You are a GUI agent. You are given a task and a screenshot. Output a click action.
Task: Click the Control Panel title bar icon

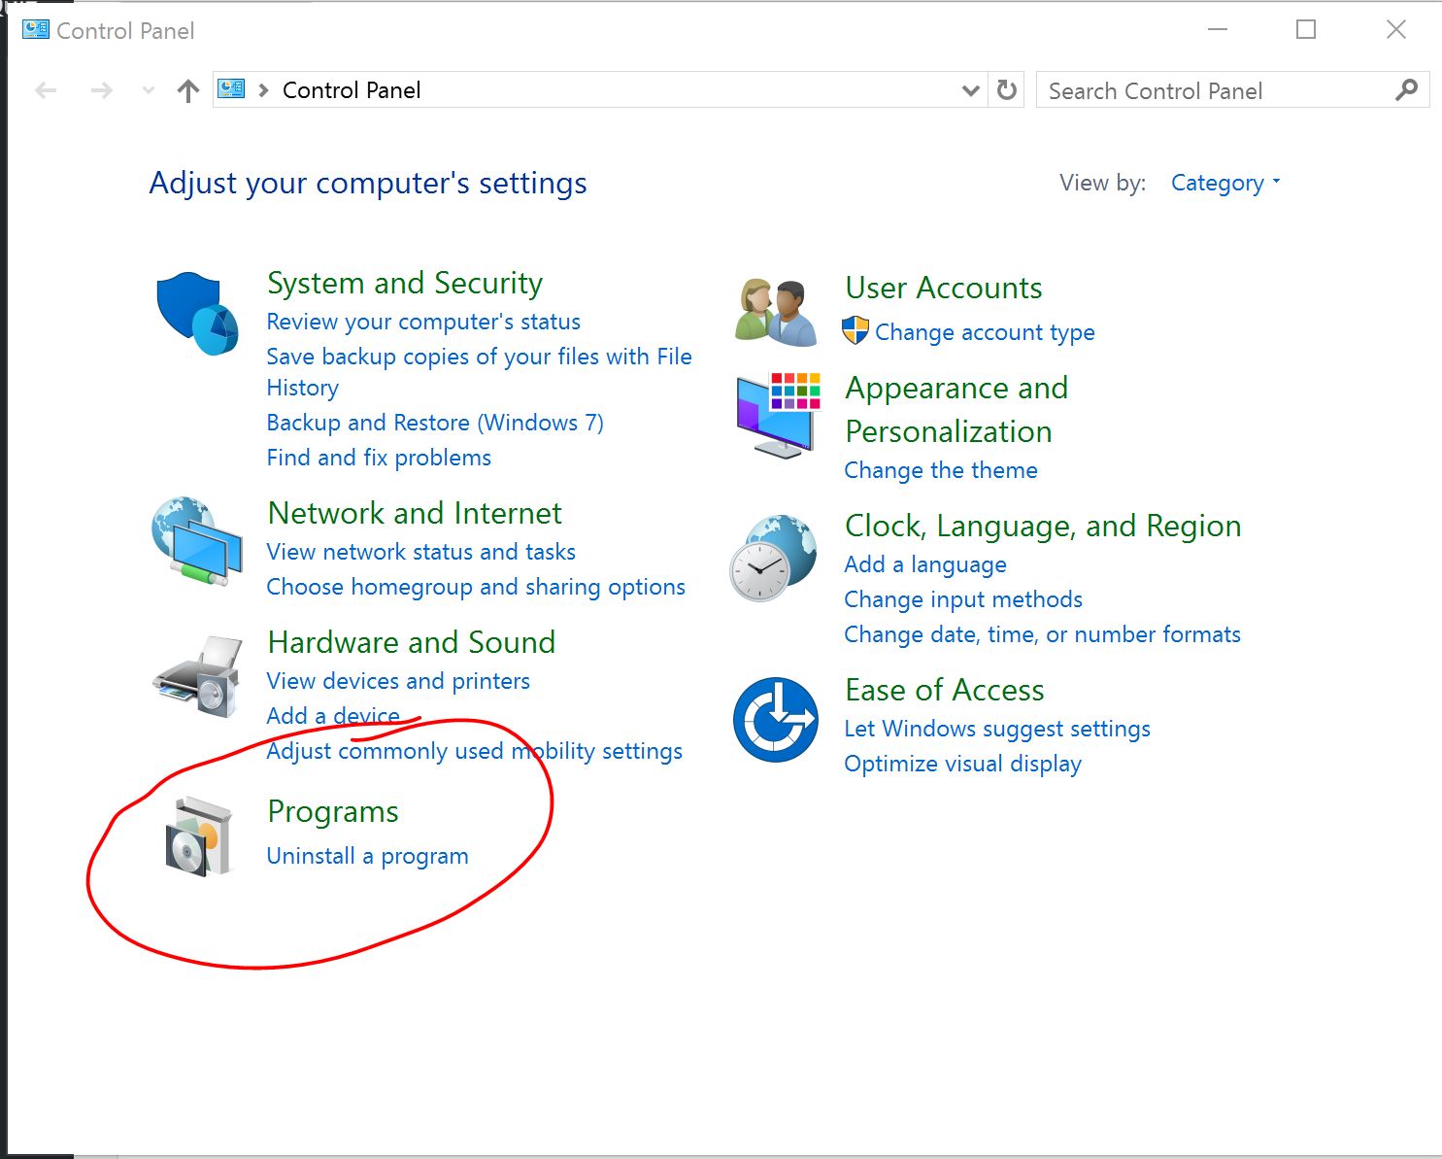36,29
